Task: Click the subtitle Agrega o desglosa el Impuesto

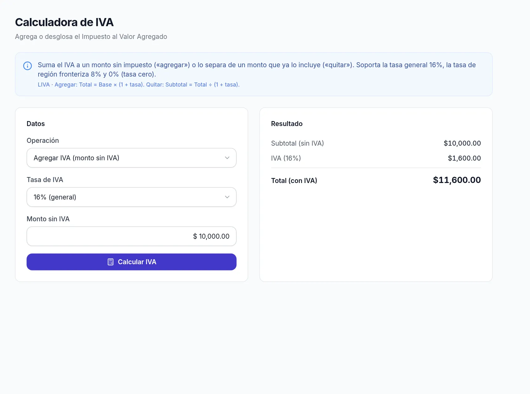Action: (91, 36)
